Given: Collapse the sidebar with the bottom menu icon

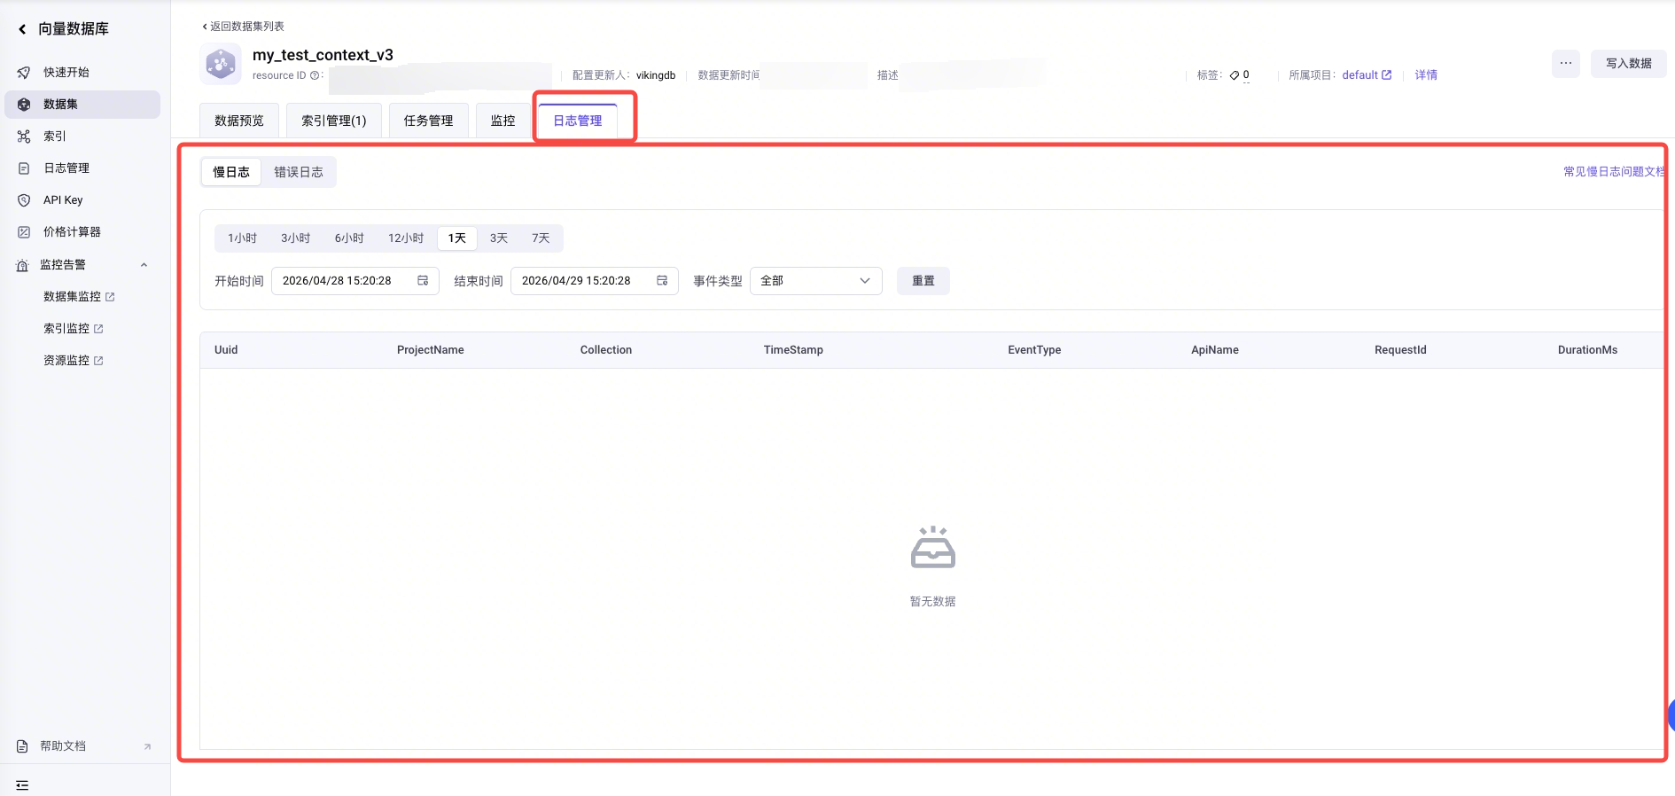Looking at the screenshot, I should click(x=22, y=785).
